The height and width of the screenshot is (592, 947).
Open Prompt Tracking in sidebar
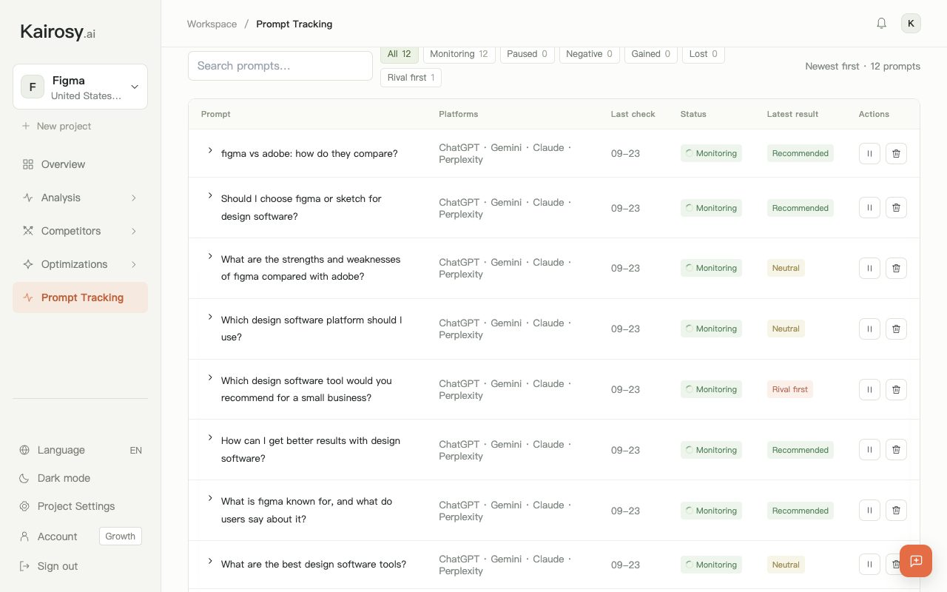(x=80, y=297)
